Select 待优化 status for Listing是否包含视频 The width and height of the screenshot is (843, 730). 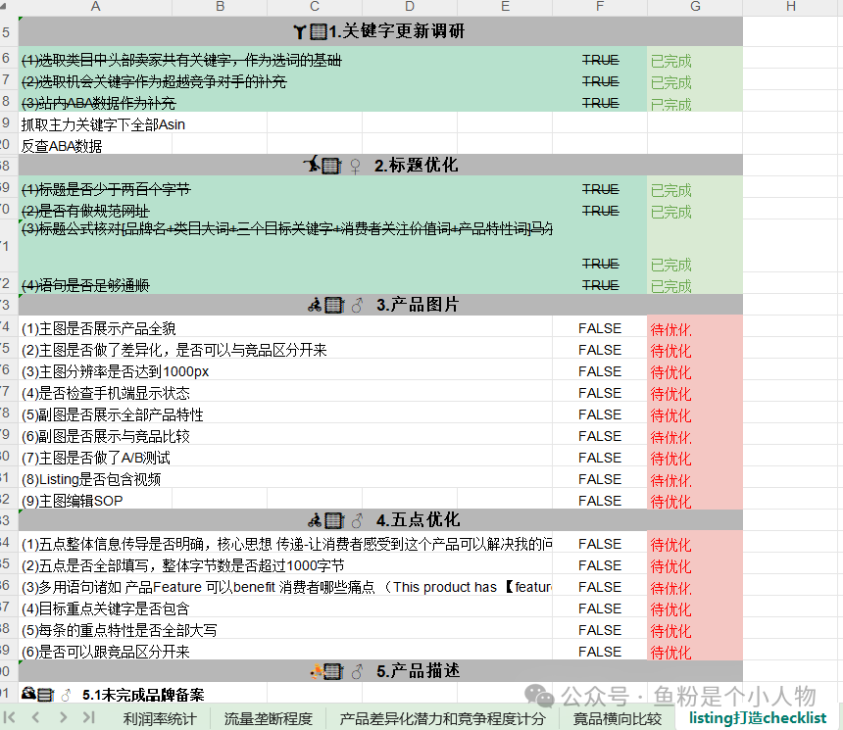[x=695, y=479]
